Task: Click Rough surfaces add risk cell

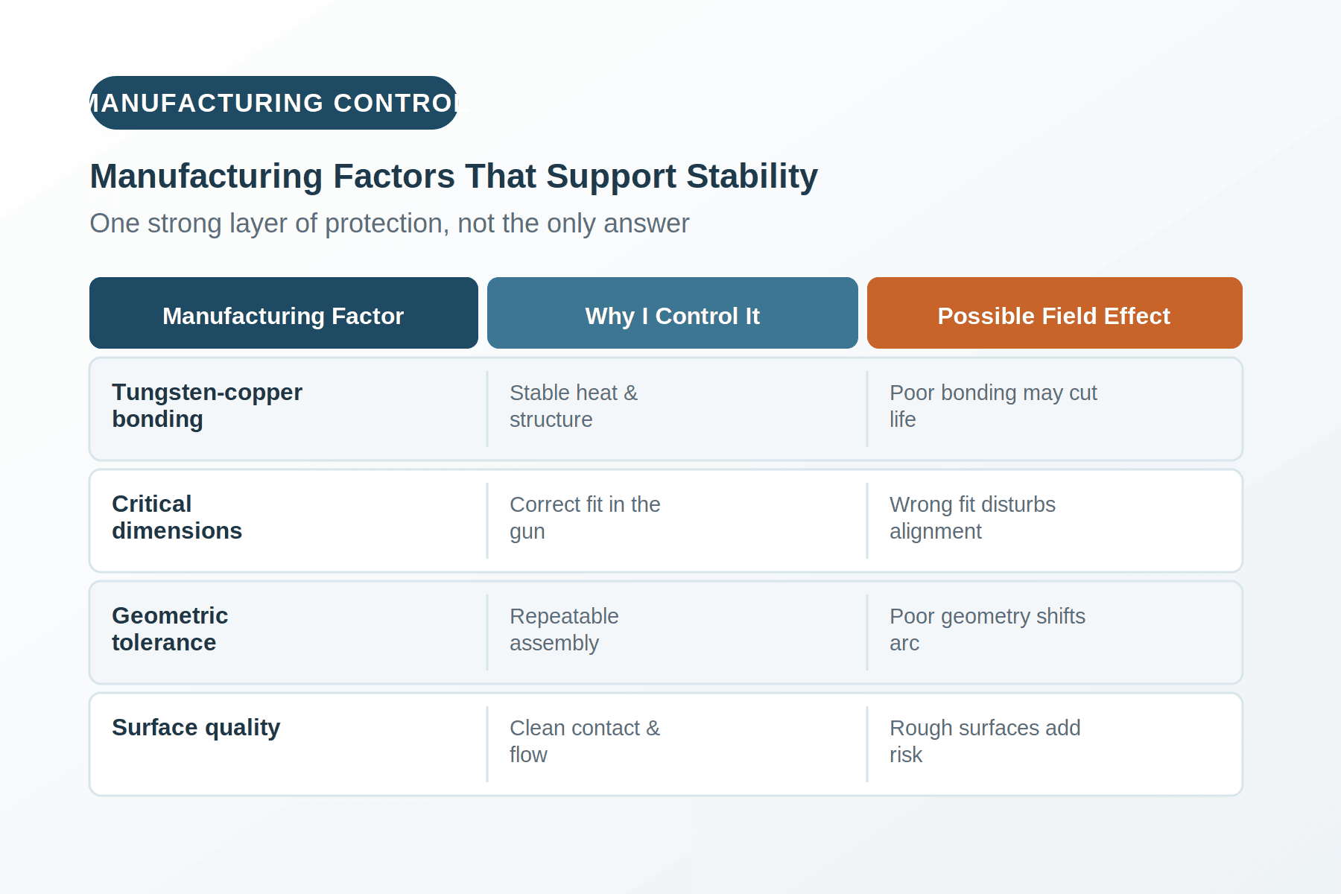Action: click(985, 741)
